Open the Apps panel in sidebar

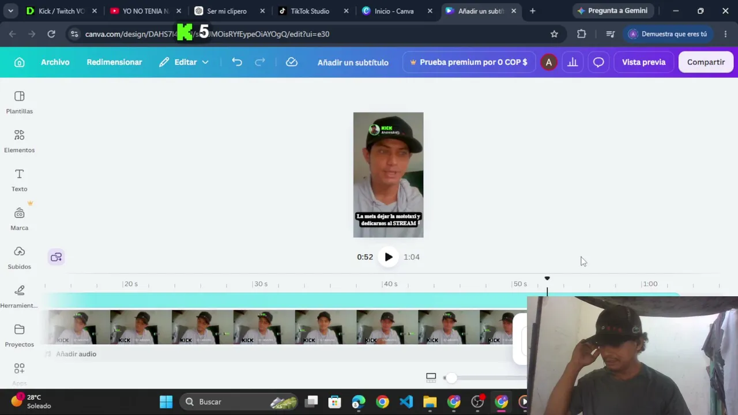[20, 373]
